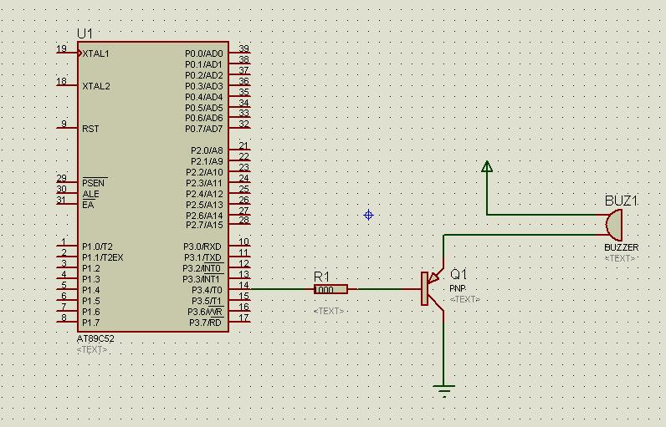This screenshot has height=427, width=666.
Task: Click the P0.0/AD0 pin 39 line
Action: tap(238, 53)
